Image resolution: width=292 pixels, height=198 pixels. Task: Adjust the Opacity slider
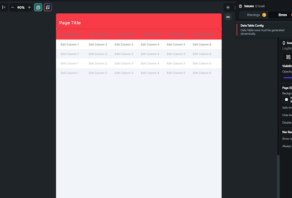(x=288, y=78)
